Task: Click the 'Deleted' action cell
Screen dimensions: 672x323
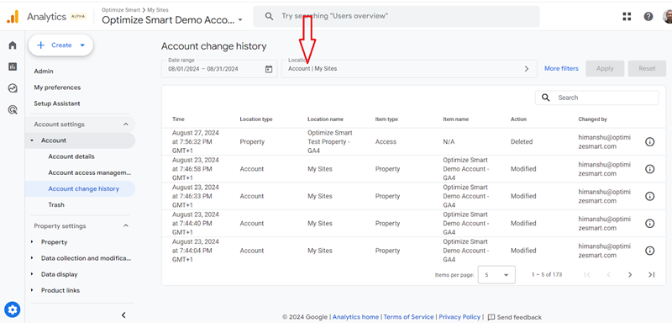Action: [x=522, y=142]
